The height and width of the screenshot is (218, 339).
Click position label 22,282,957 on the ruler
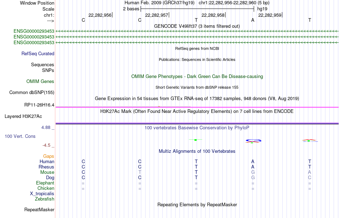coord(157,15)
